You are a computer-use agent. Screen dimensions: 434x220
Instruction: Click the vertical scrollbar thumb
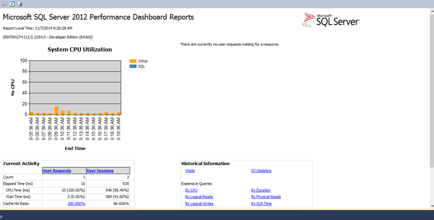[432, 90]
